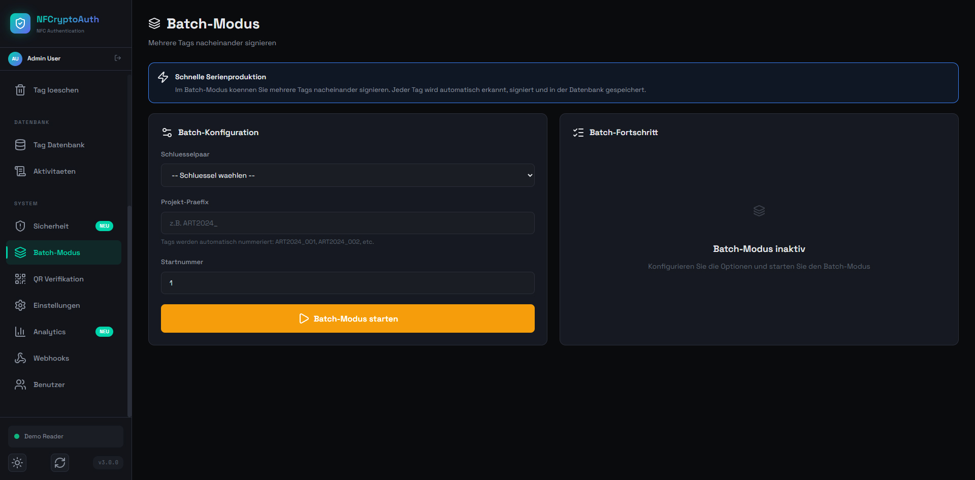Click the bar chart Analytics icon
This screenshot has height=480, width=975.
(x=20, y=332)
